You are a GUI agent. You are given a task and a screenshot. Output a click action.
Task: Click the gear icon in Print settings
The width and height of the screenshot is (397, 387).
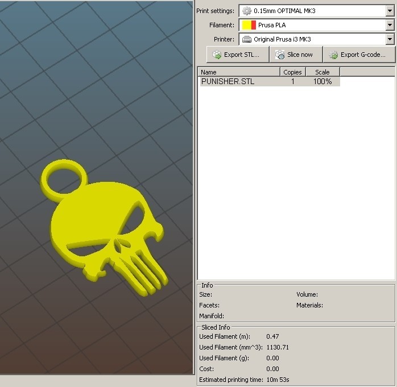(247, 11)
